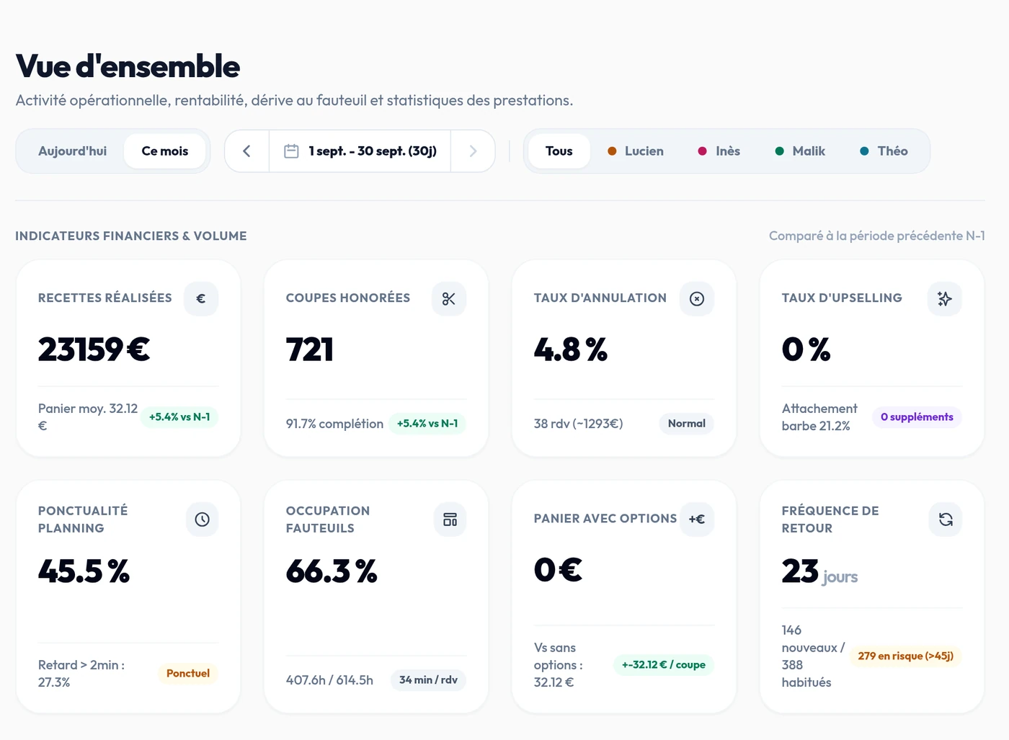The width and height of the screenshot is (1009, 740).
Task: Select the Ce mois period tab
Action: [x=165, y=151]
